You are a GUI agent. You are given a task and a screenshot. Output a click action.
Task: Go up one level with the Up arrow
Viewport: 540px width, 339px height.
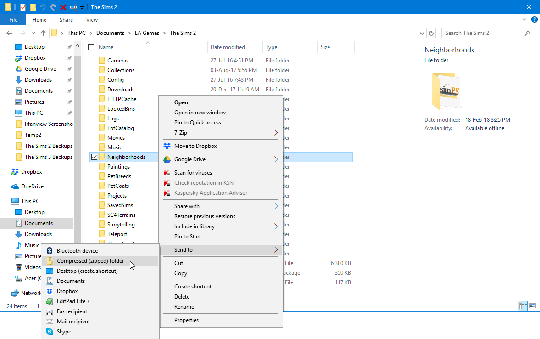43,33
